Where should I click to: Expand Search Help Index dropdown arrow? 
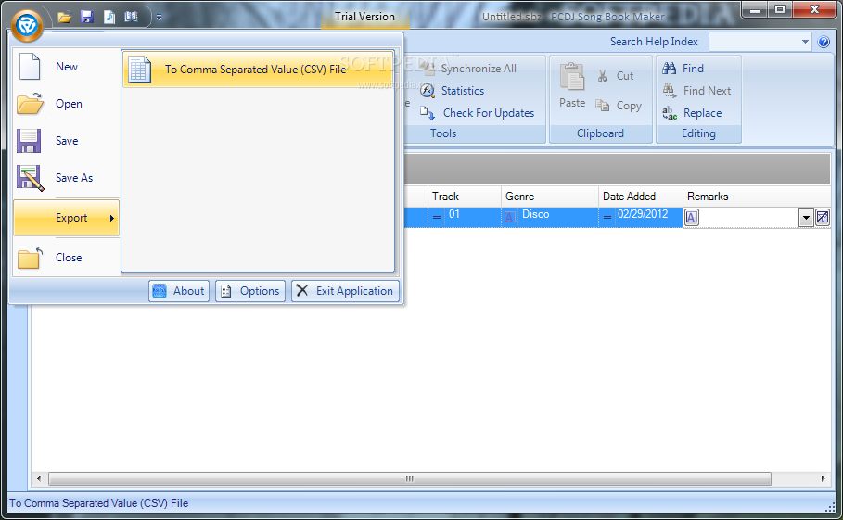coord(805,42)
